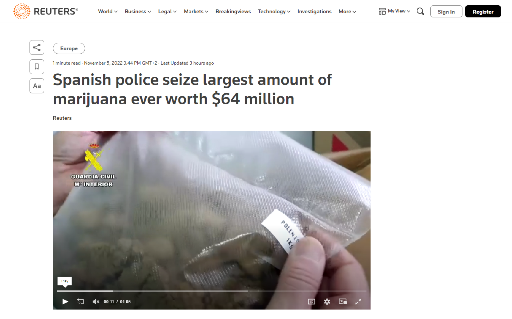Go to Investigations section
Screen dimensions: 512x319
pos(314,11)
